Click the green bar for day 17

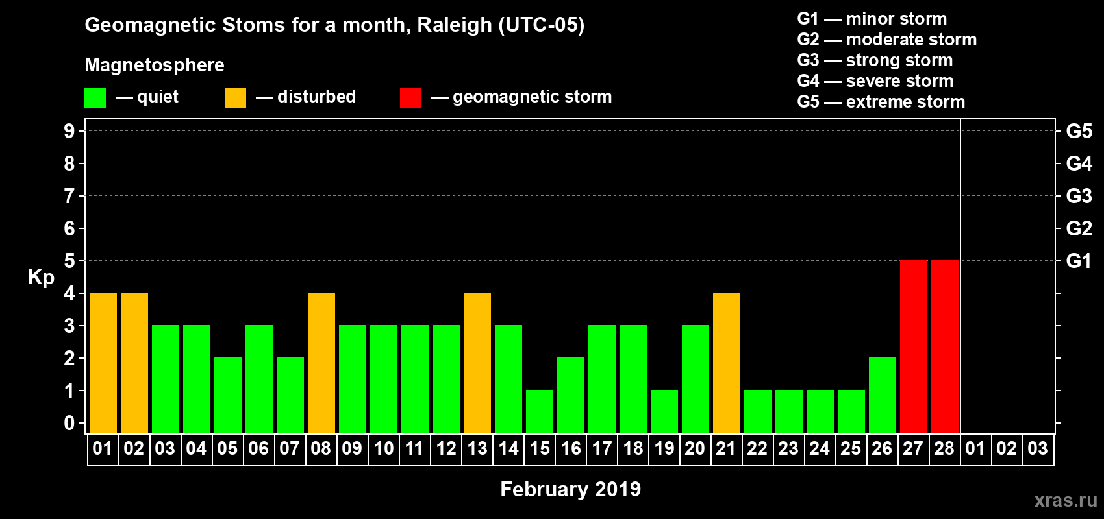[602, 380]
